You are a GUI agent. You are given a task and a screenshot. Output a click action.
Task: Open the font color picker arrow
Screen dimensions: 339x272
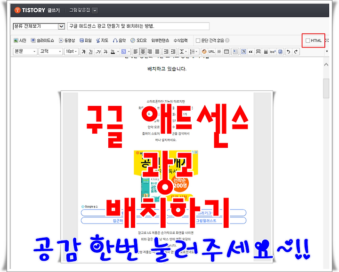(x=118, y=52)
